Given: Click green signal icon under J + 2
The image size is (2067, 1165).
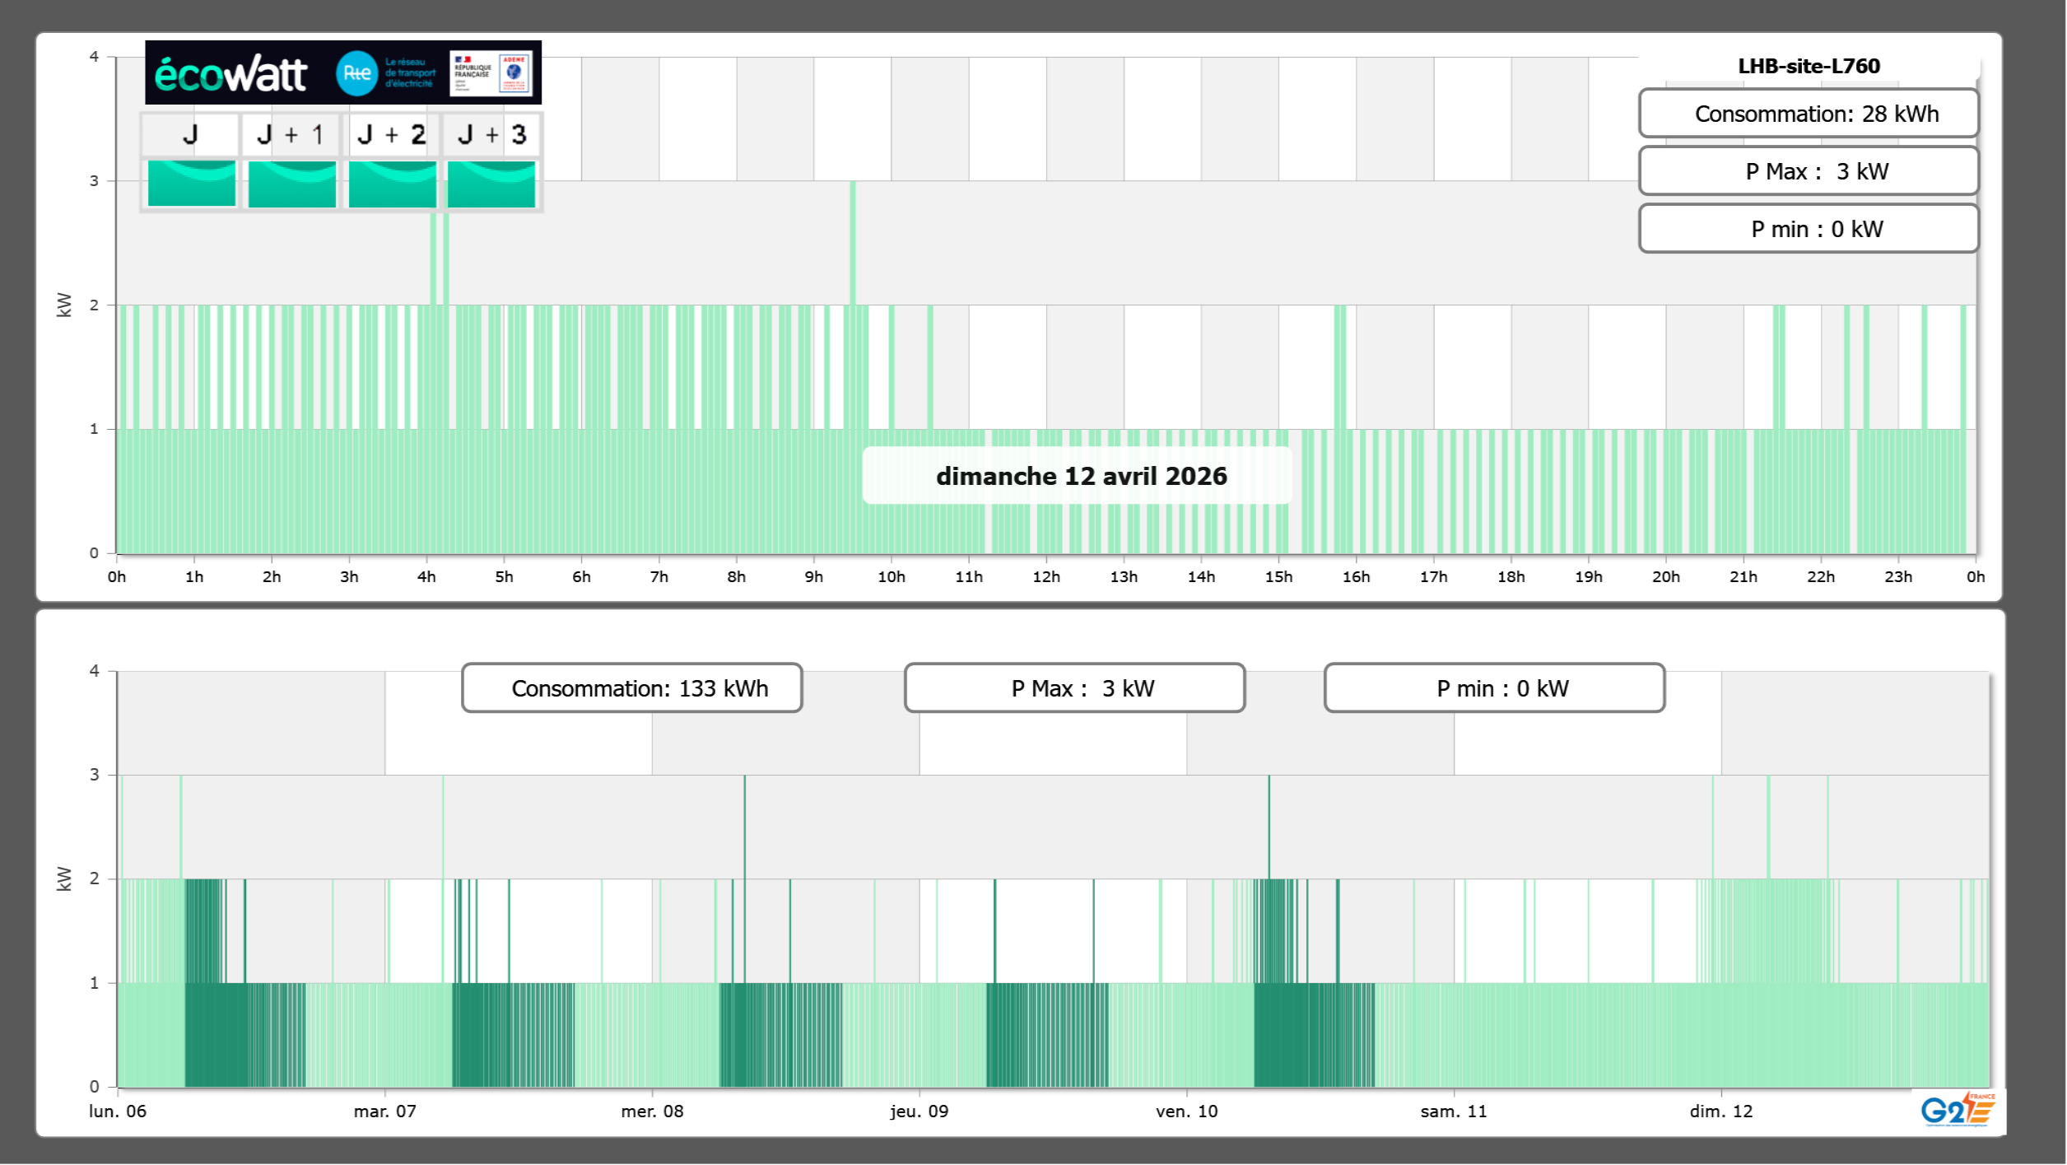Looking at the screenshot, I should [393, 183].
